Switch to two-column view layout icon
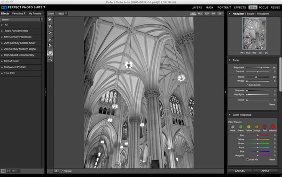 [8, 171]
